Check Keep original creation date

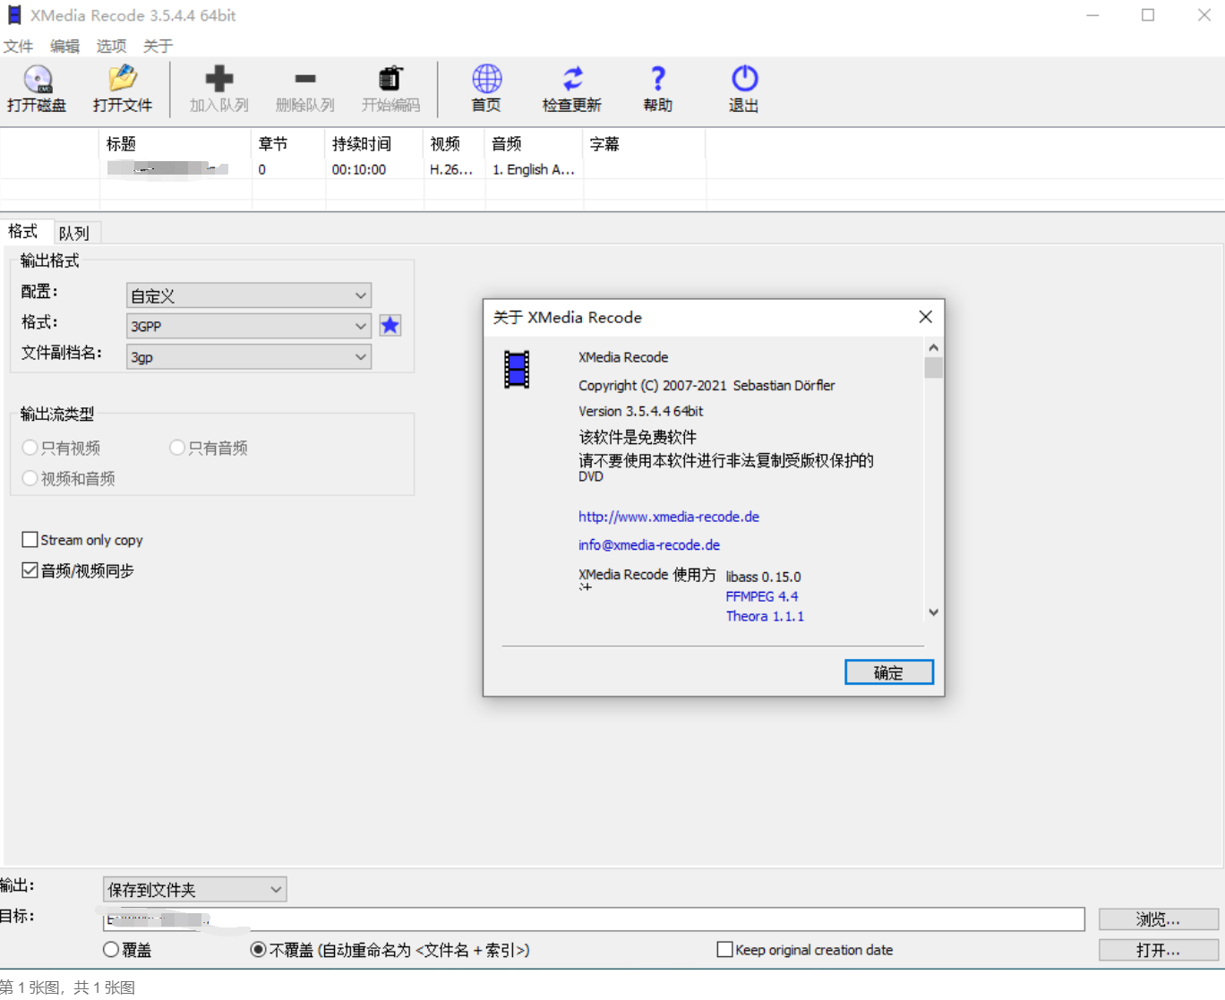click(725, 950)
